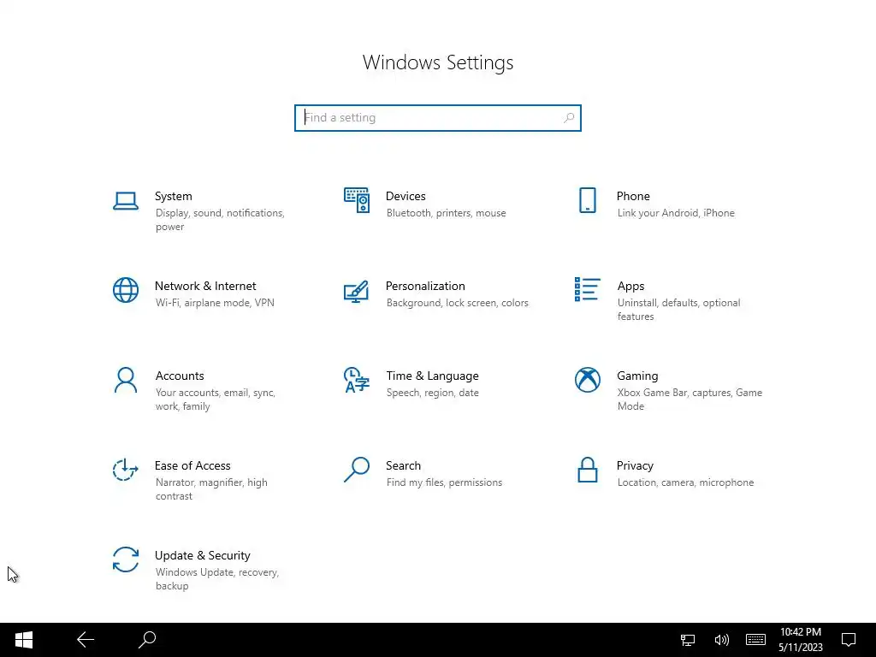
Task: Open the Personalization paintbrush icon
Action: [357, 291]
